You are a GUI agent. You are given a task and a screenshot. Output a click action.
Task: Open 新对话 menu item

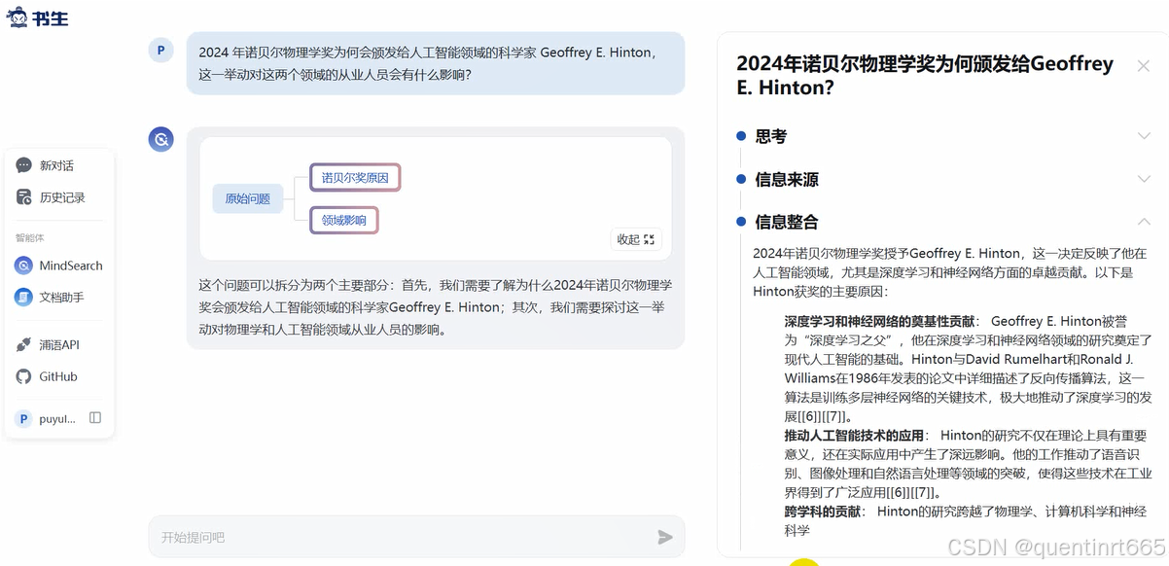tap(58, 165)
